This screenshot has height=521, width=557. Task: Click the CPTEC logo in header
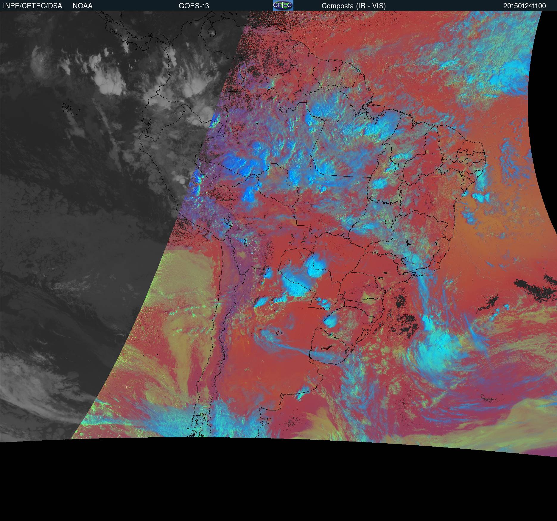coord(283,5)
